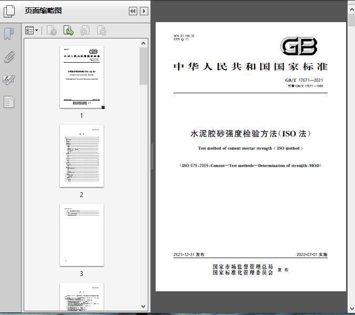This screenshot has width=355, height=315.
Task: Click the '页面缩略图' panel title
Action: 43,11
